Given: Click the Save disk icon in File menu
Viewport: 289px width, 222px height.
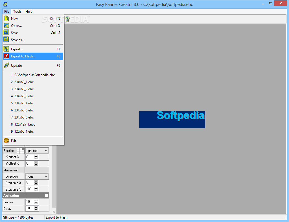Looking at the screenshot, I should pos(6,33).
